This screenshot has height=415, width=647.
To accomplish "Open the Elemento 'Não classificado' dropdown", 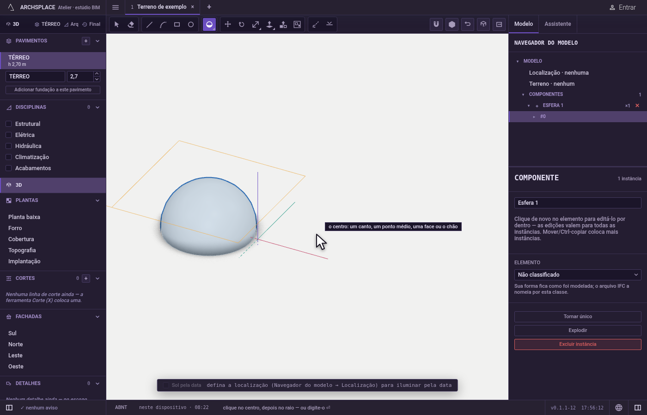I will pos(578,275).
